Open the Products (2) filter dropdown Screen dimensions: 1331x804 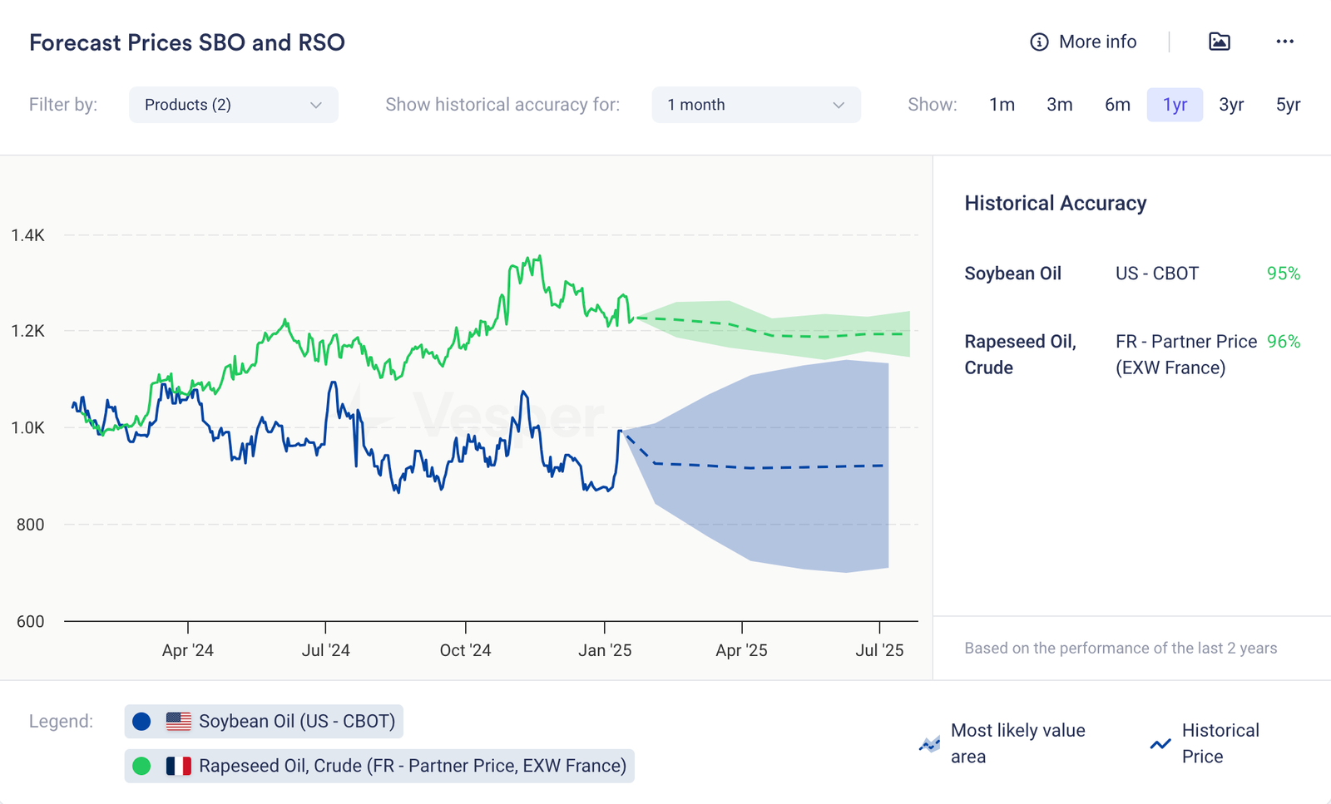pyautogui.click(x=233, y=105)
